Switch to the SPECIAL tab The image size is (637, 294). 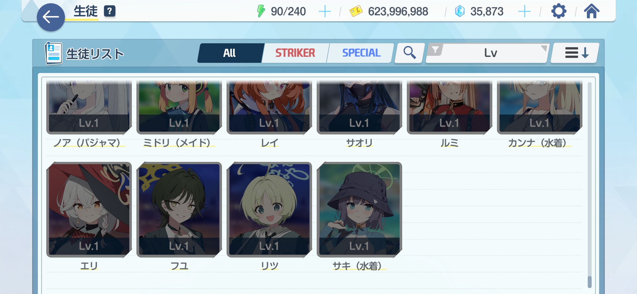click(361, 53)
